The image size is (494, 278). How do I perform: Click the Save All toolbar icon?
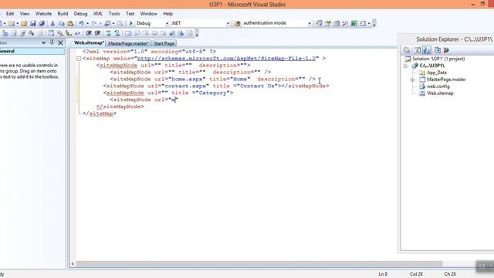click(x=42, y=23)
